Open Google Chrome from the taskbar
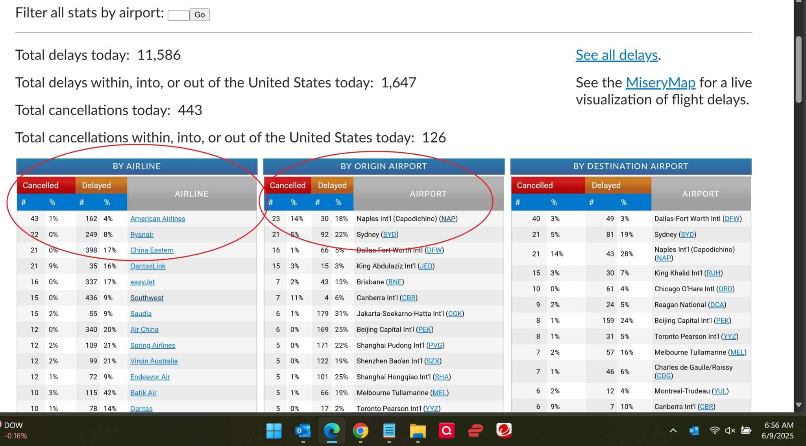806x446 pixels. (360, 431)
